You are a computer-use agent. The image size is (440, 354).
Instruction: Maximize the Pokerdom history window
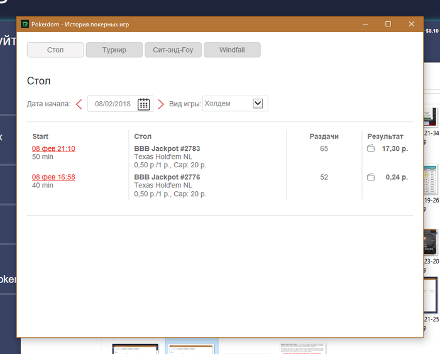[388, 24]
